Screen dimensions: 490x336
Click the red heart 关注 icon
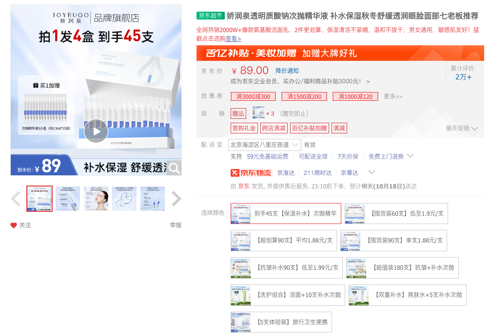14,225
